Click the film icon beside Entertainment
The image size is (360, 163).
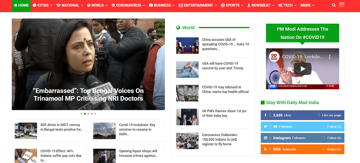coord(181,5)
